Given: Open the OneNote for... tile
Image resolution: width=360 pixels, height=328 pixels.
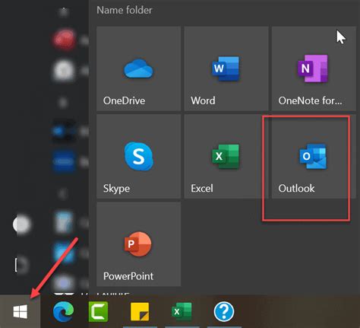Looking at the screenshot, I should [x=314, y=68].
